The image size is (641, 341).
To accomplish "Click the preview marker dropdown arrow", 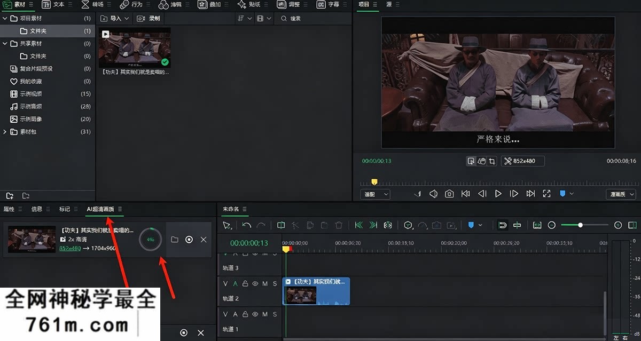I will tap(572, 194).
